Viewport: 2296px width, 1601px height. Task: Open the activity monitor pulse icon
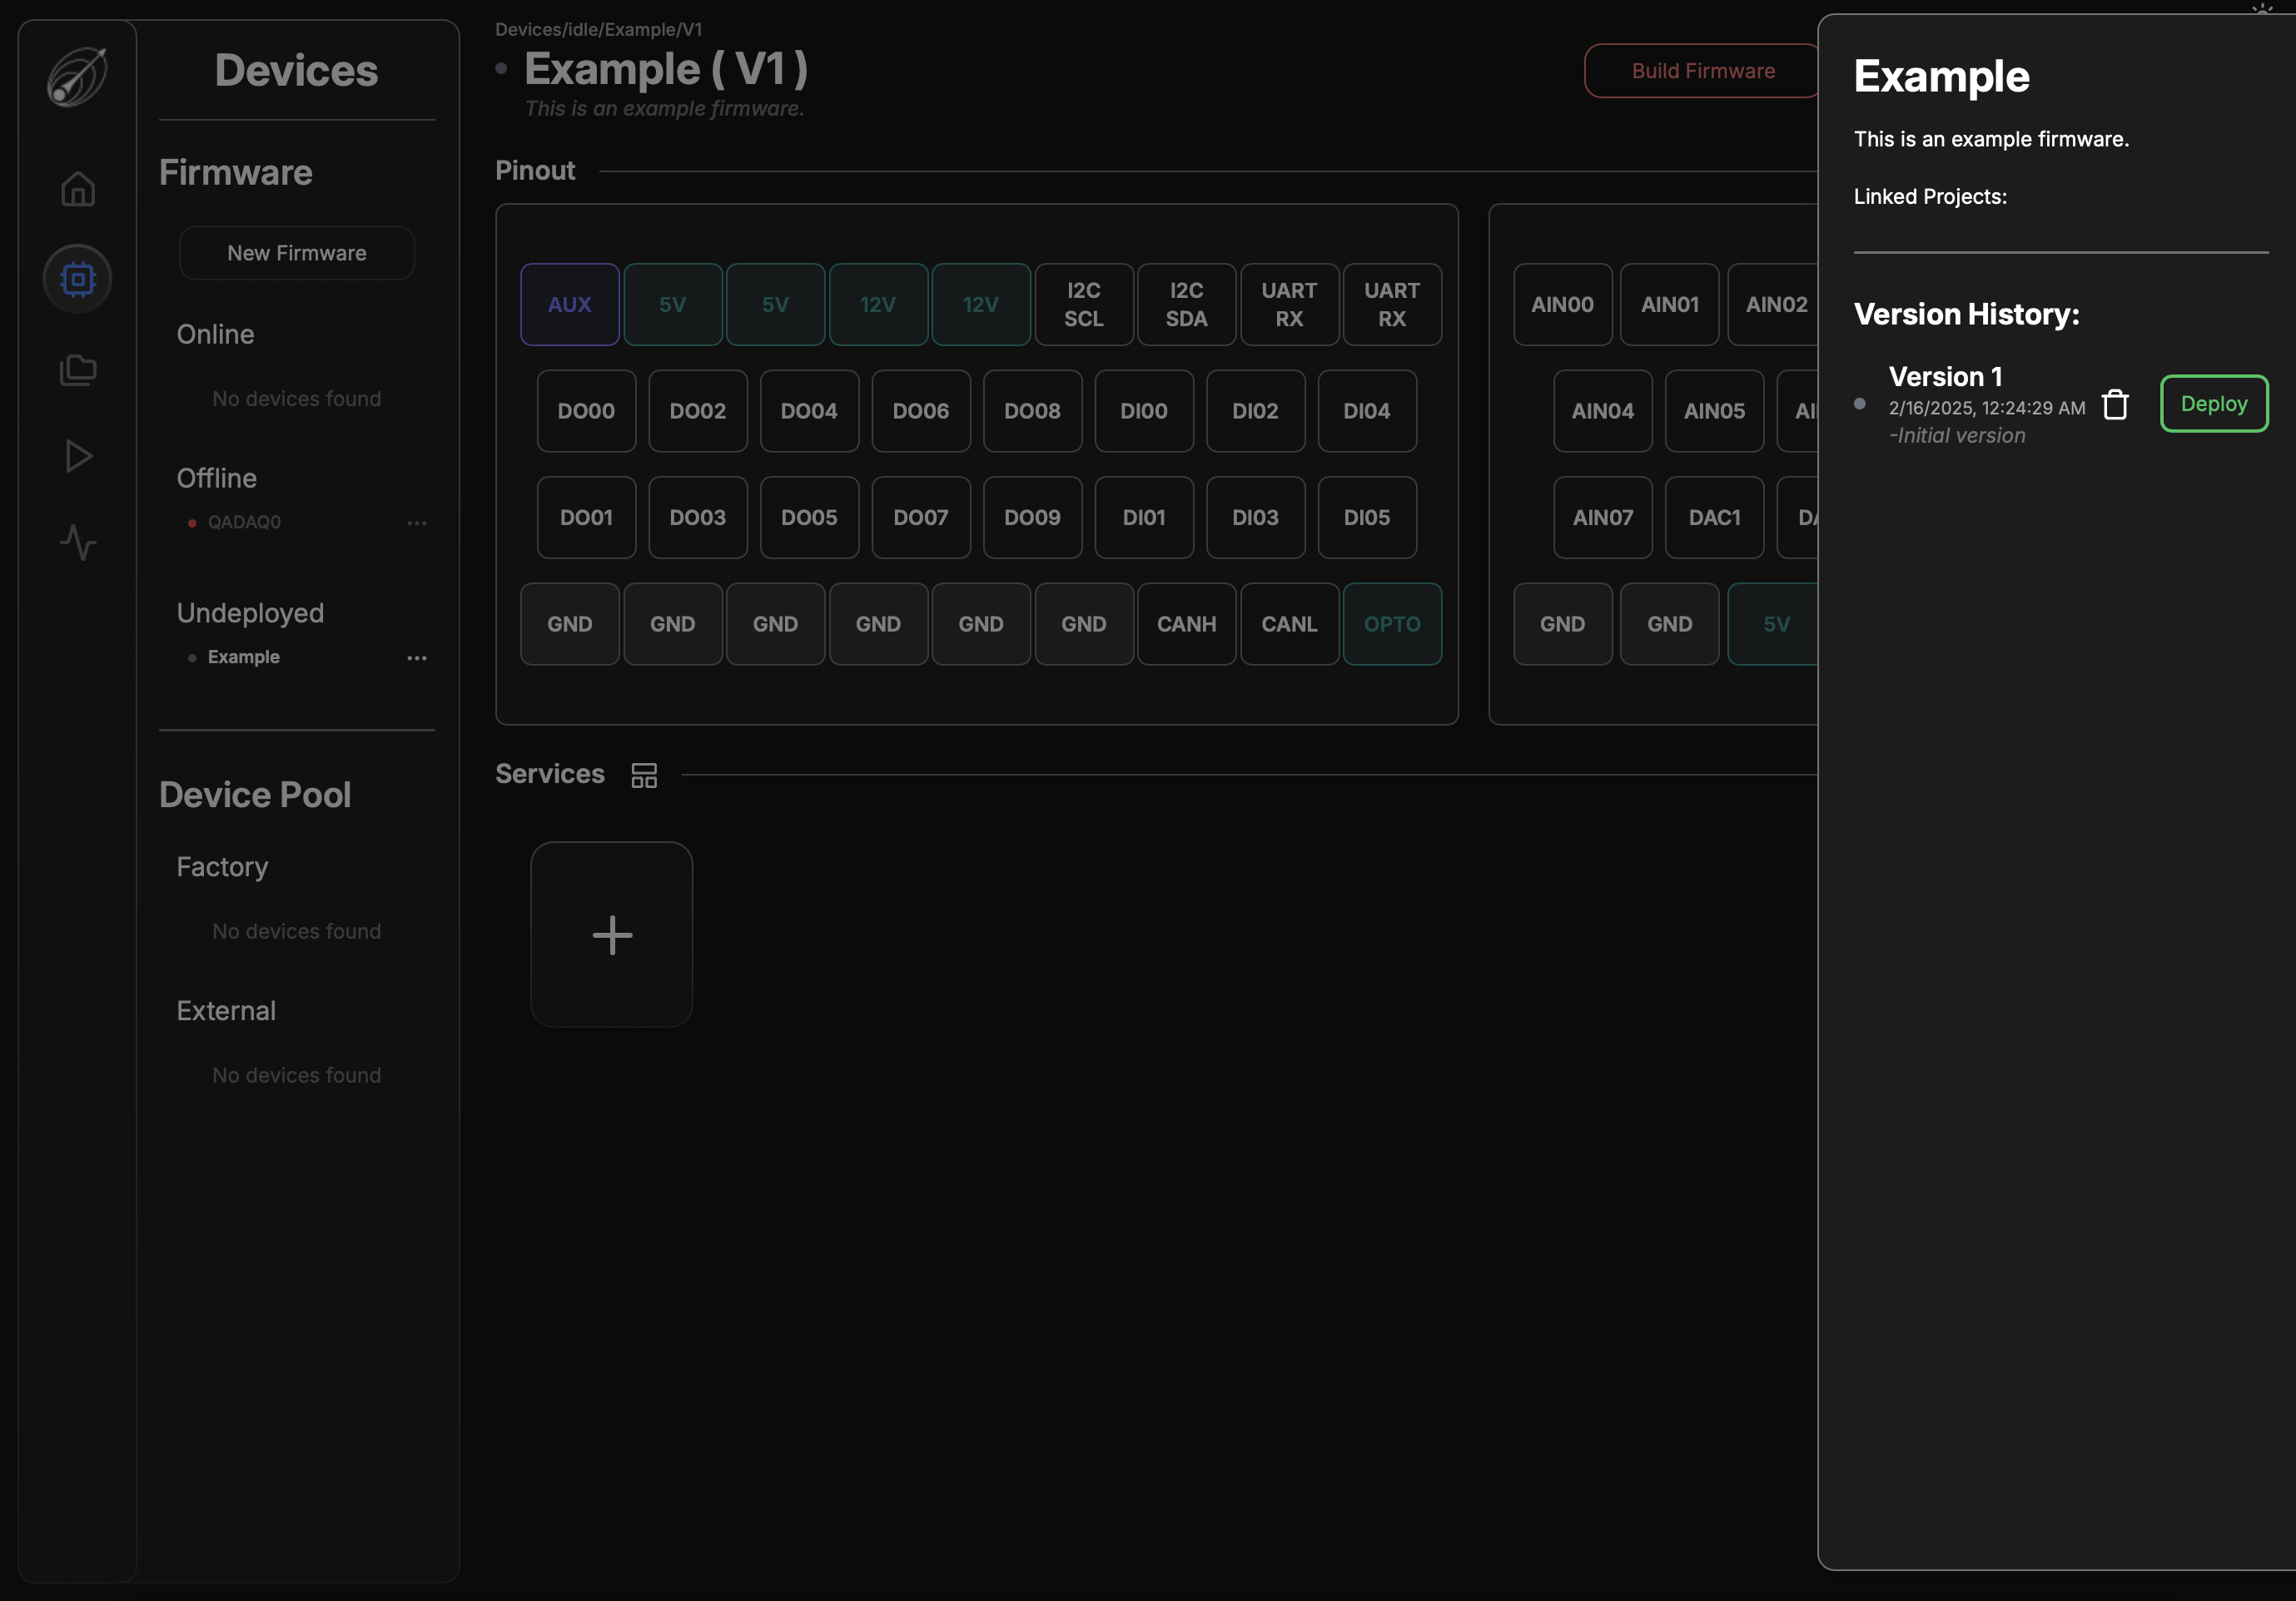(x=77, y=543)
